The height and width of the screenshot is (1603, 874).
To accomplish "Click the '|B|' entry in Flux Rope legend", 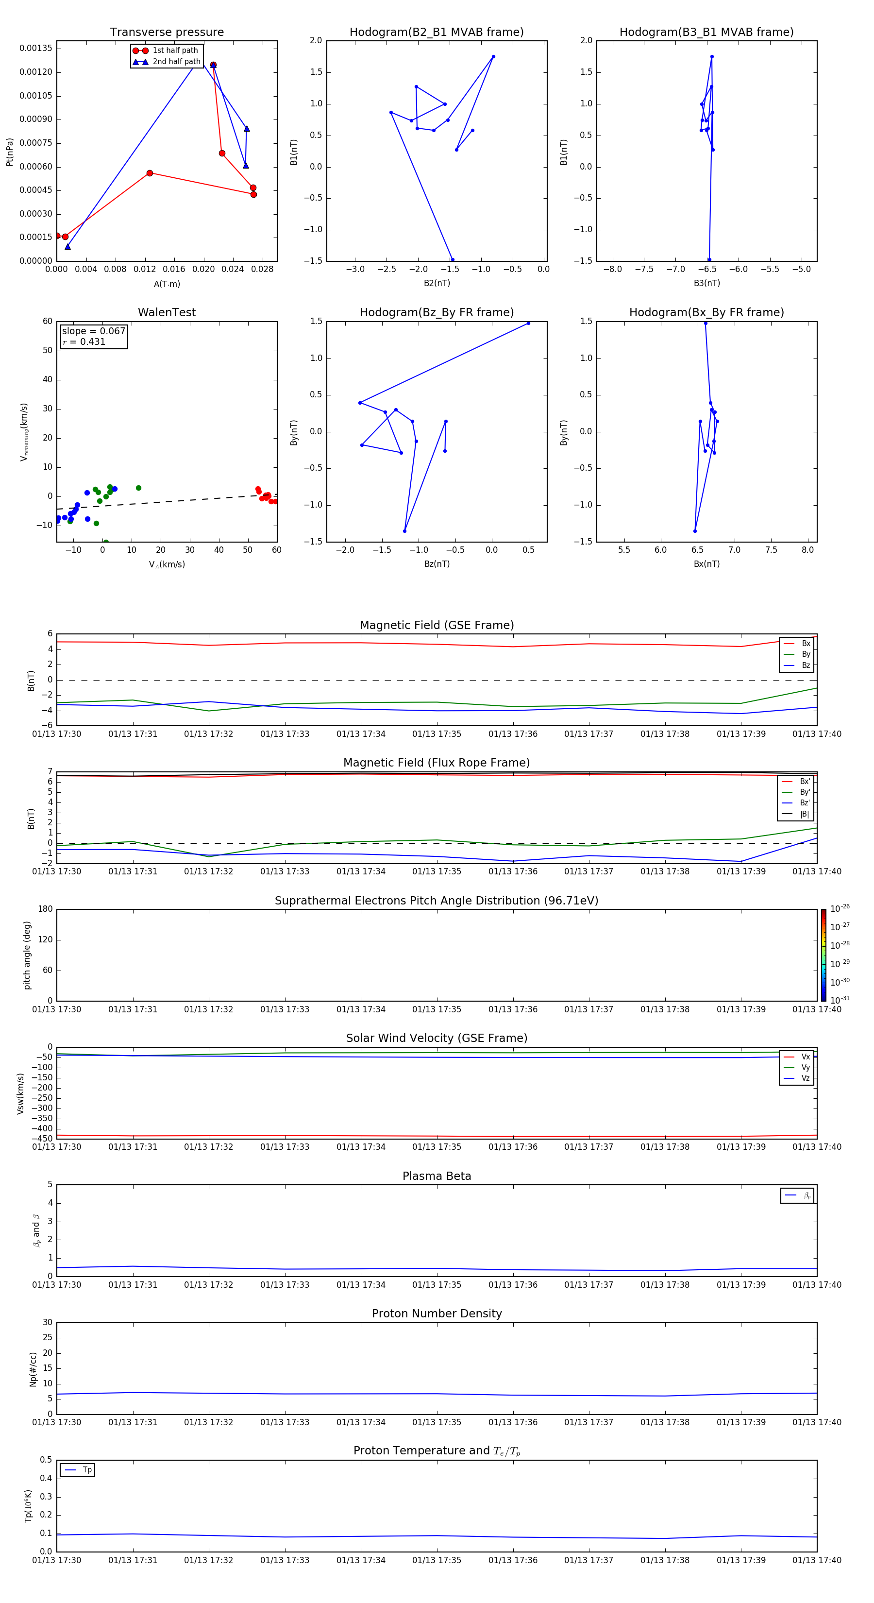I will pyautogui.click(x=796, y=814).
